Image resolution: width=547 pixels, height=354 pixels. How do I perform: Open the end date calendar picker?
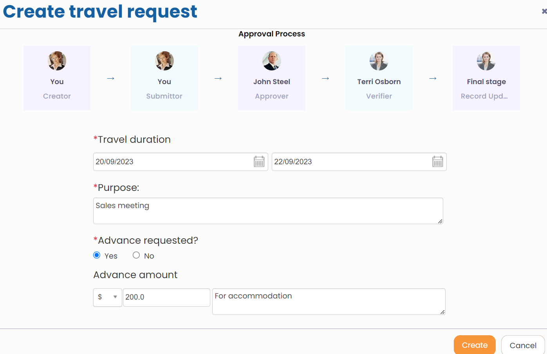coord(437,162)
